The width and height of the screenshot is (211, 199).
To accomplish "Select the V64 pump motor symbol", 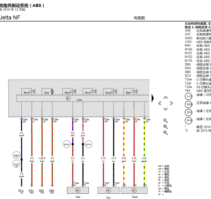I will (52, 92).
